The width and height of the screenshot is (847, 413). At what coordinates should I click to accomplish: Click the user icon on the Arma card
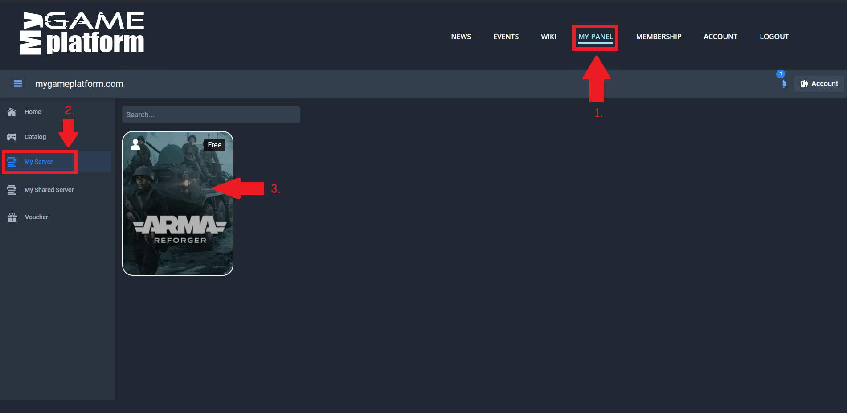[135, 144]
